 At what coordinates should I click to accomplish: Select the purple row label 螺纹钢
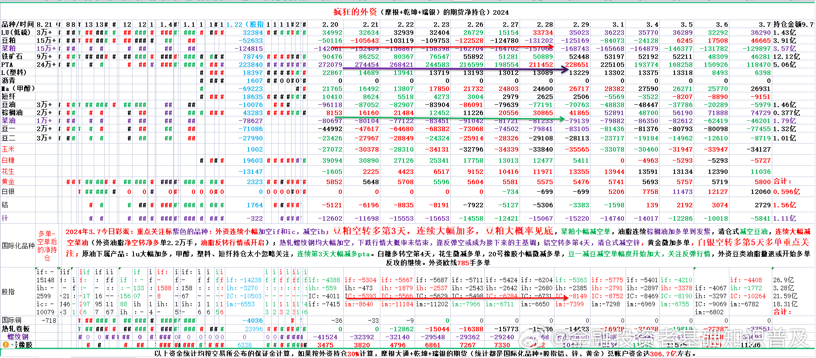[18, 337]
